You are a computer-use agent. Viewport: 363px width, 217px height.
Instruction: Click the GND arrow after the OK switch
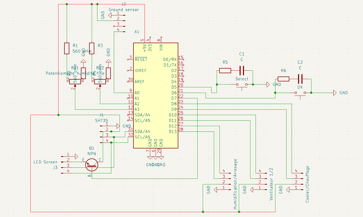335,93
